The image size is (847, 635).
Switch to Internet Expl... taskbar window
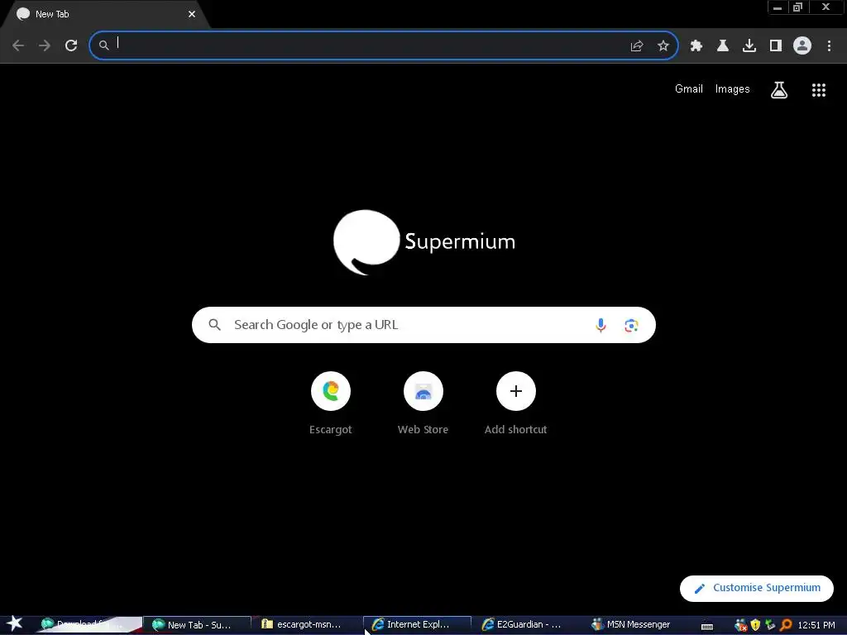click(417, 625)
